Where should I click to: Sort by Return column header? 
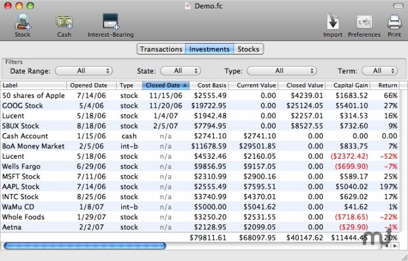pos(385,85)
